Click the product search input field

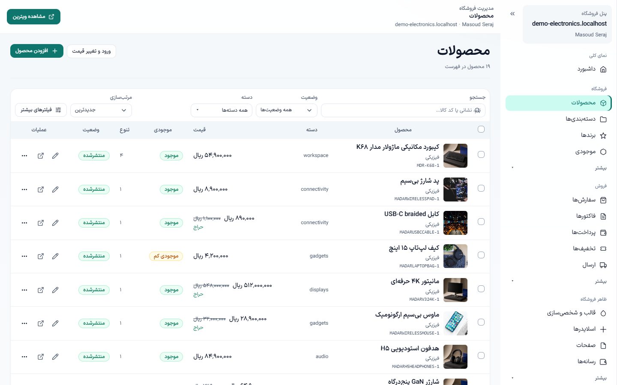coord(403,110)
